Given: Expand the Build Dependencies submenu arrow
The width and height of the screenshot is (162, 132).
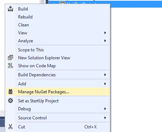Looking at the screenshot, I should click(105, 75).
